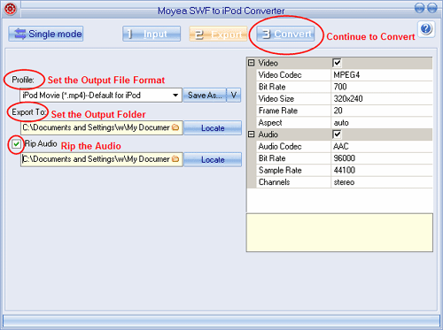Click Locate button for Rip Audio folder
This screenshot has height=330, width=443.
[213, 159]
